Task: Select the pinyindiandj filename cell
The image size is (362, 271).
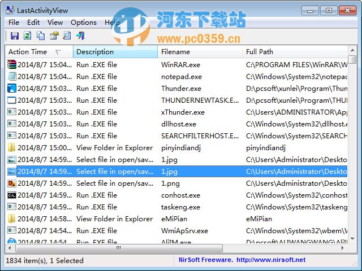Action: pos(181,148)
